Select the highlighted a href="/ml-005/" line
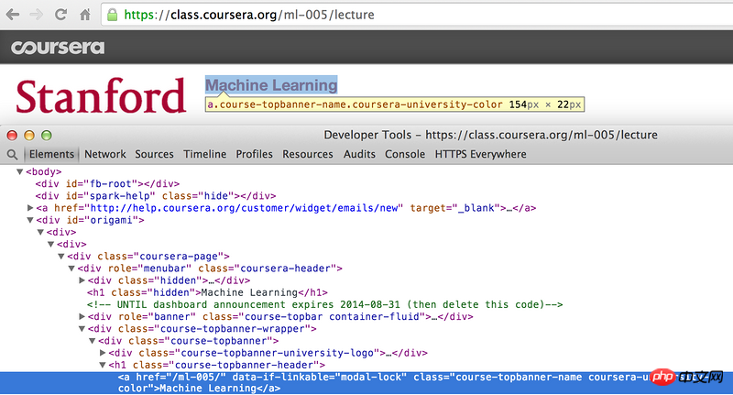Image resolution: width=733 pixels, height=395 pixels. tap(366, 382)
